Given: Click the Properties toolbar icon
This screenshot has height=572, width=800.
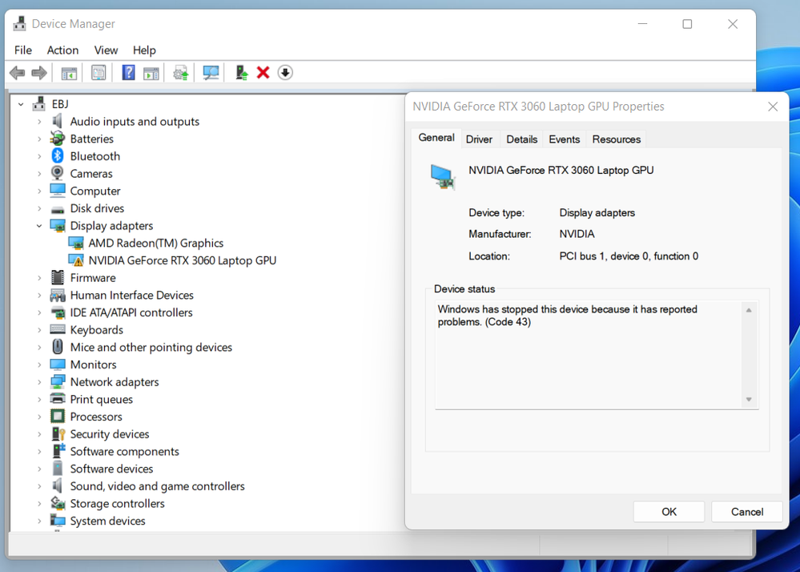Looking at the screenshot, I should point(98,72).
